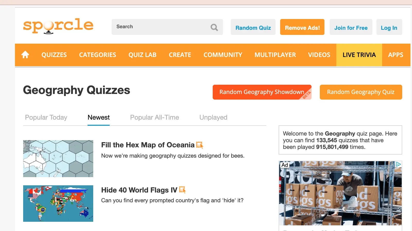The width and height of the screenshot is (412, 231).
Task: Click the Remove Ads! button
Action: (x=302, y=27)
